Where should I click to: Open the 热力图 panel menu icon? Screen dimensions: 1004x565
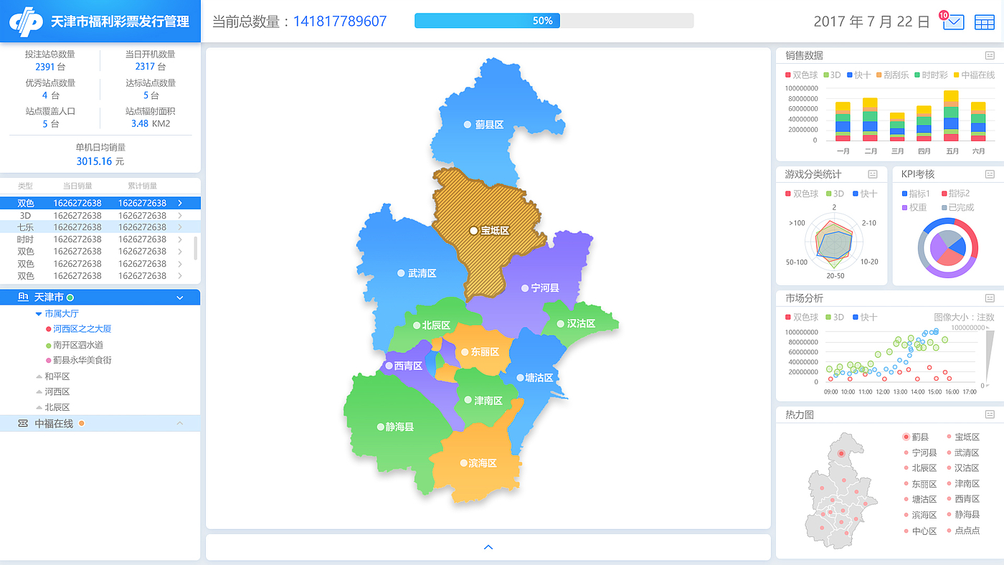point(990,414)
